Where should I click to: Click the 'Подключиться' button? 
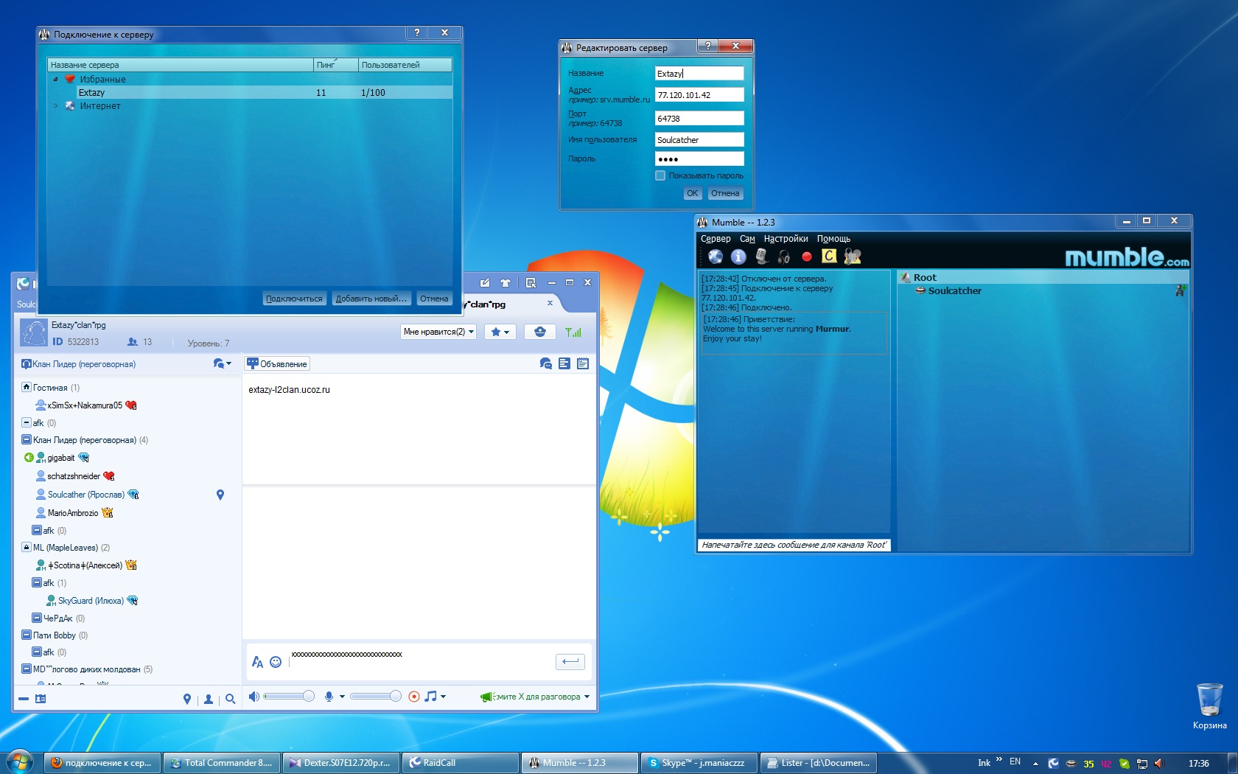pyautogui.click(x=294, y=299)
